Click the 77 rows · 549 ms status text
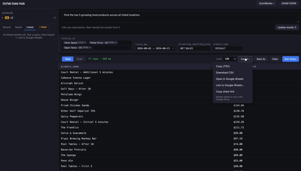 point(99,59)
